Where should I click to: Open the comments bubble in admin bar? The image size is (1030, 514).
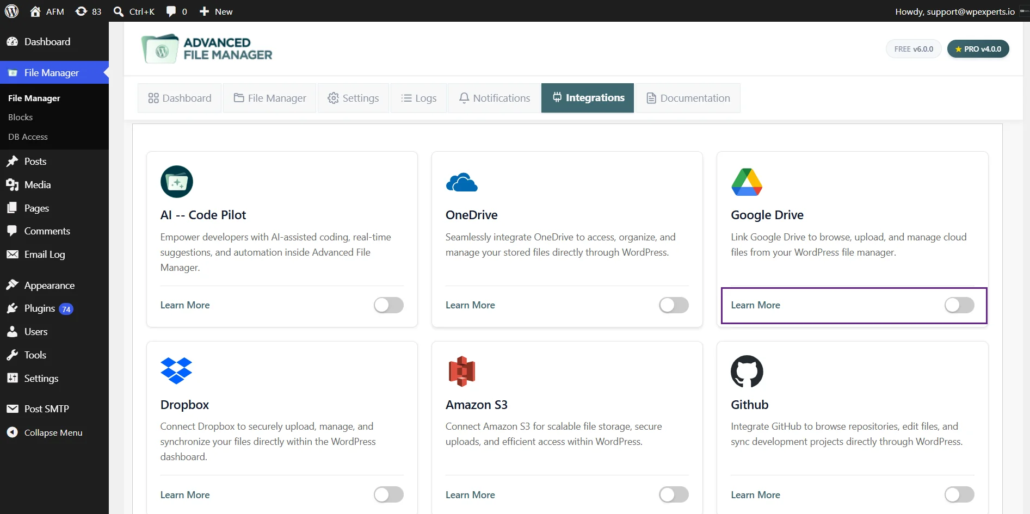click(177, 11)
